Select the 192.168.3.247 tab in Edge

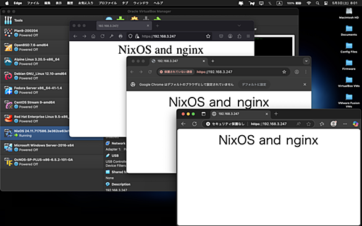tap(240, 114)
